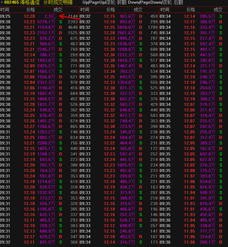Screen dimensions: 228x247
Task: Click the 1354.8万 amount cell
Action: tap(126, 83)
